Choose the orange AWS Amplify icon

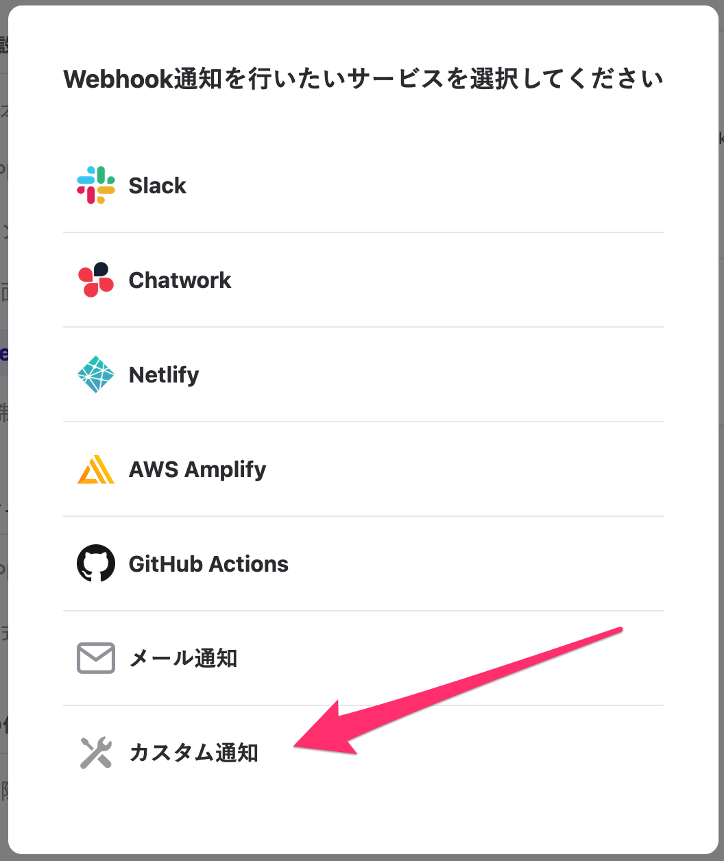96,470
